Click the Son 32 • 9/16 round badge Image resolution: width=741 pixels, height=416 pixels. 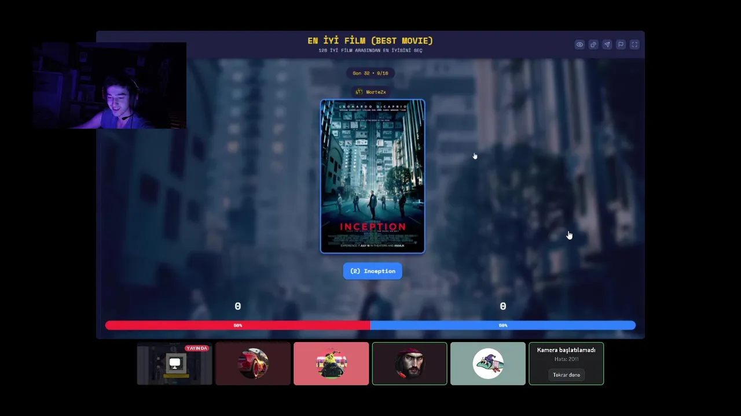(370, 73)
